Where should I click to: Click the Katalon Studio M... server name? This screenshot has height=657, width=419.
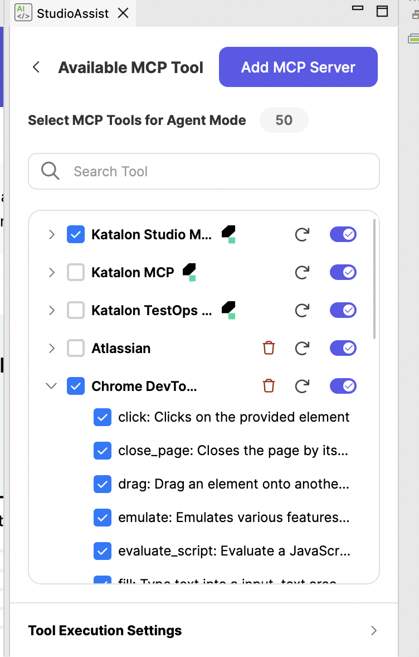click(x=152, y=235)
